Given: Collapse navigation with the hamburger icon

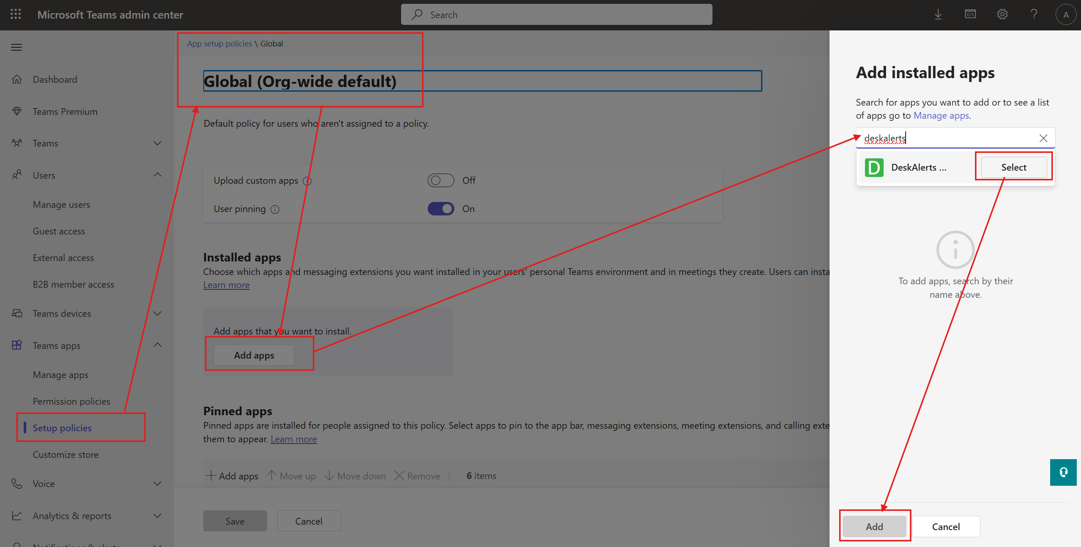Looking at the screenshot, I should click(x=16, y=47).
